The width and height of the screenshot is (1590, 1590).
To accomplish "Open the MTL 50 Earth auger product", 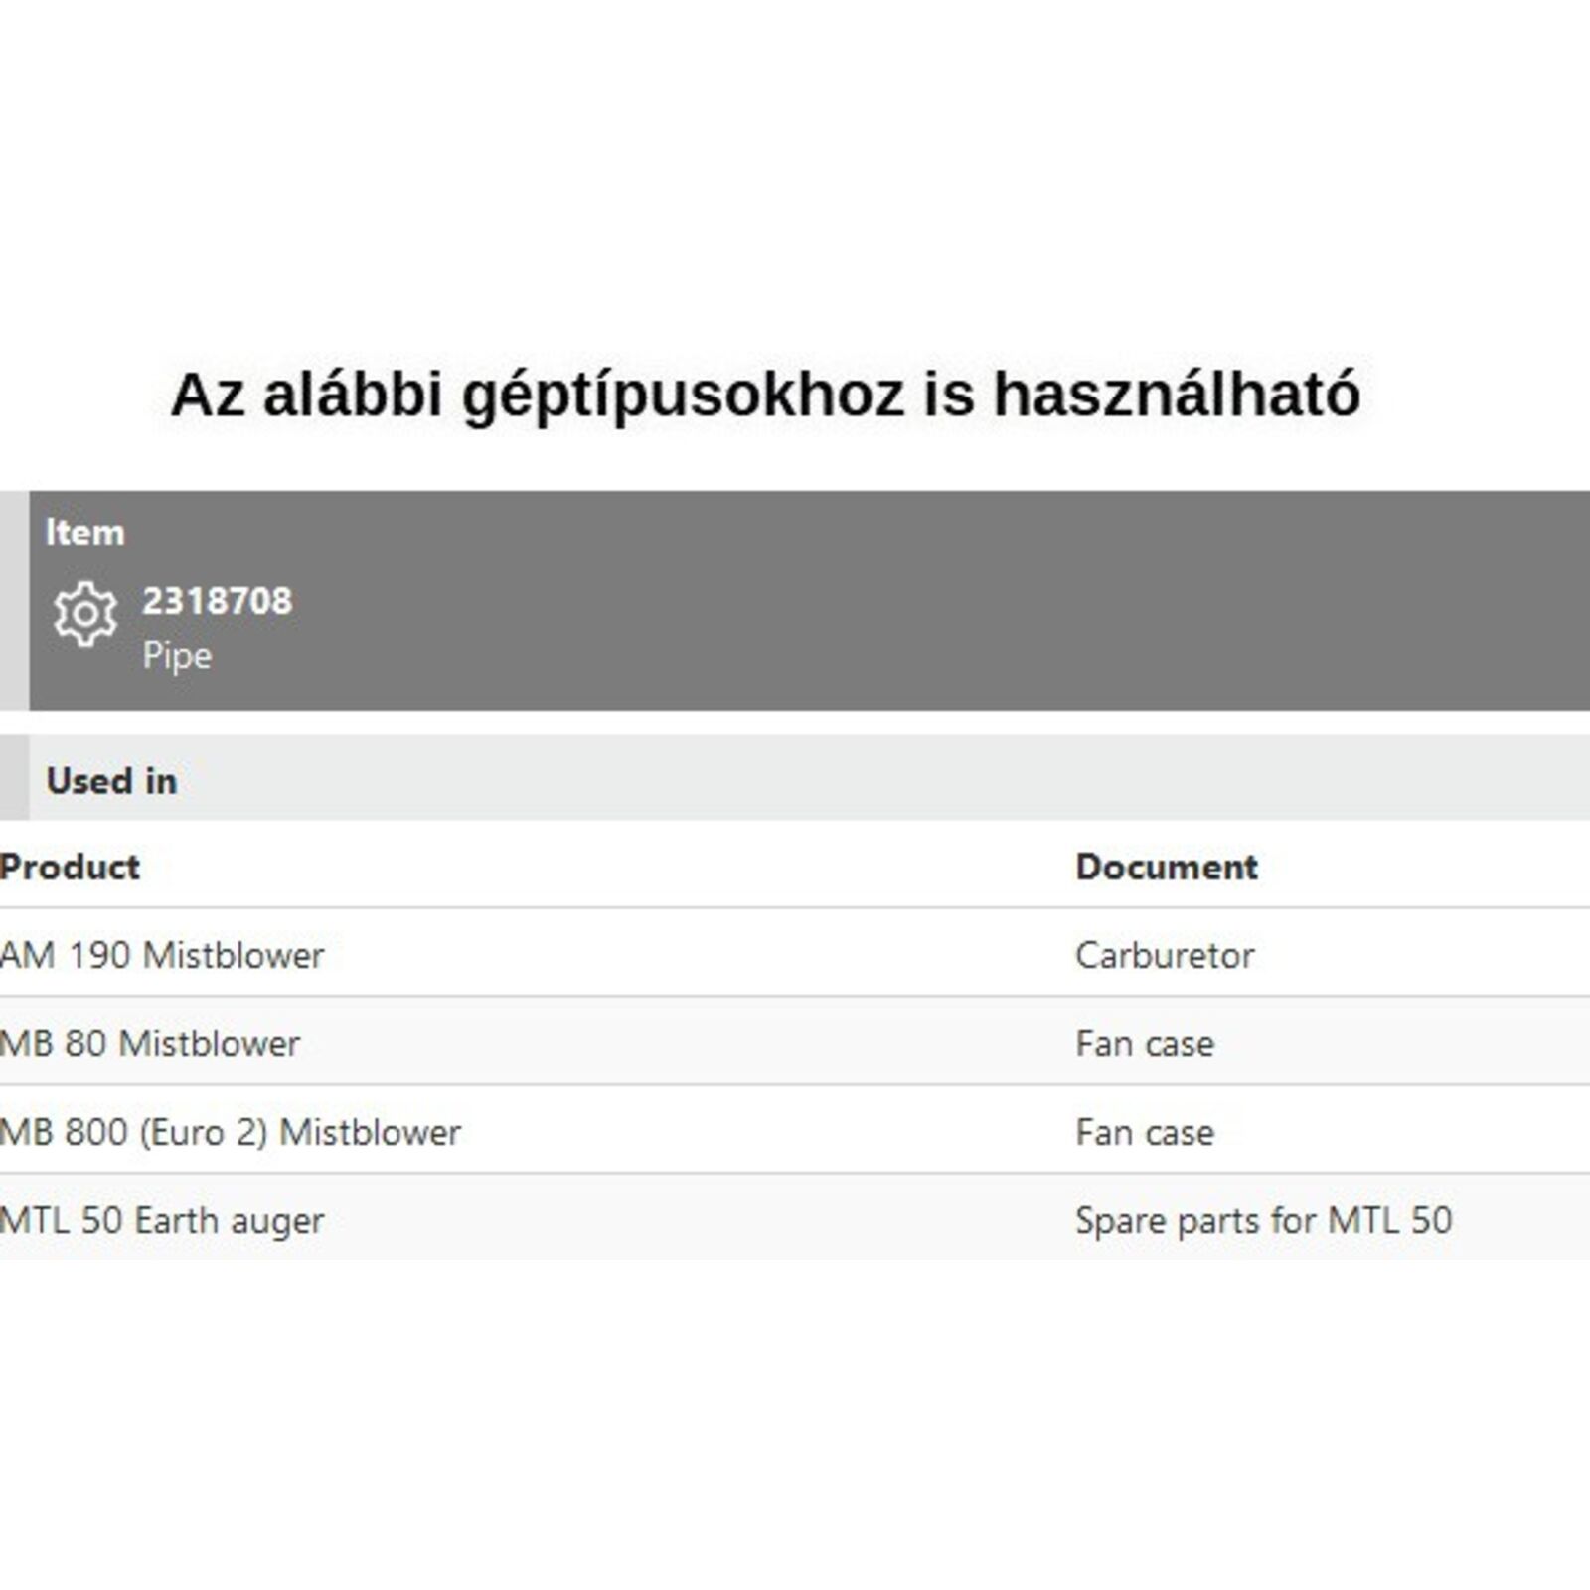I will [163, 1220].
